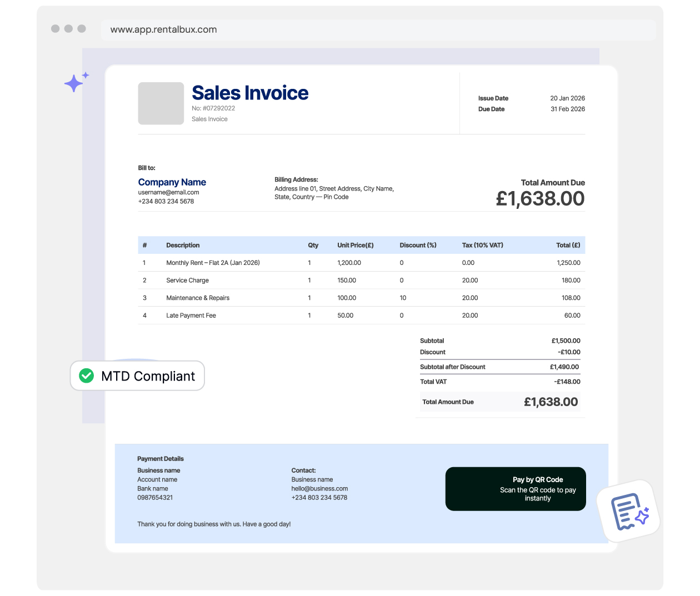Image resolution: width=700 pixels, height=596 pixels.
Task: Click total 180.00 in Service Charge row
Action: 571,281
